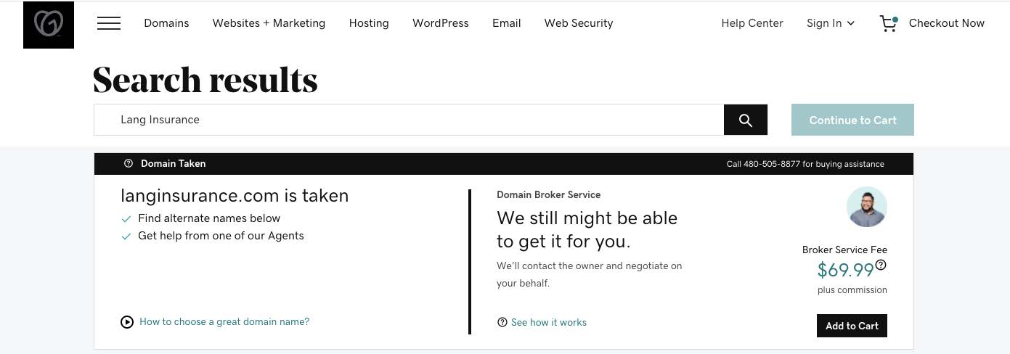Click the question icon beside See how it works
The height and width of the screenshot is (354, 1010).
502,323
